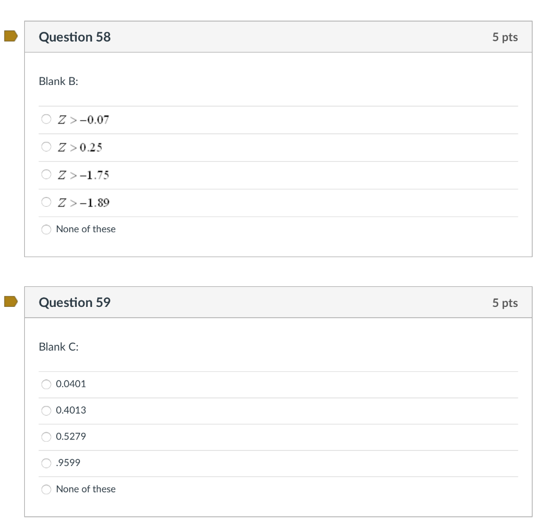Click the Question 59 header title
Screen dimensions: 554x531
74,303
